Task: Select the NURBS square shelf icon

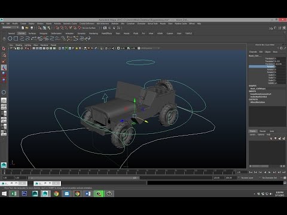Action: pos(16,39)
